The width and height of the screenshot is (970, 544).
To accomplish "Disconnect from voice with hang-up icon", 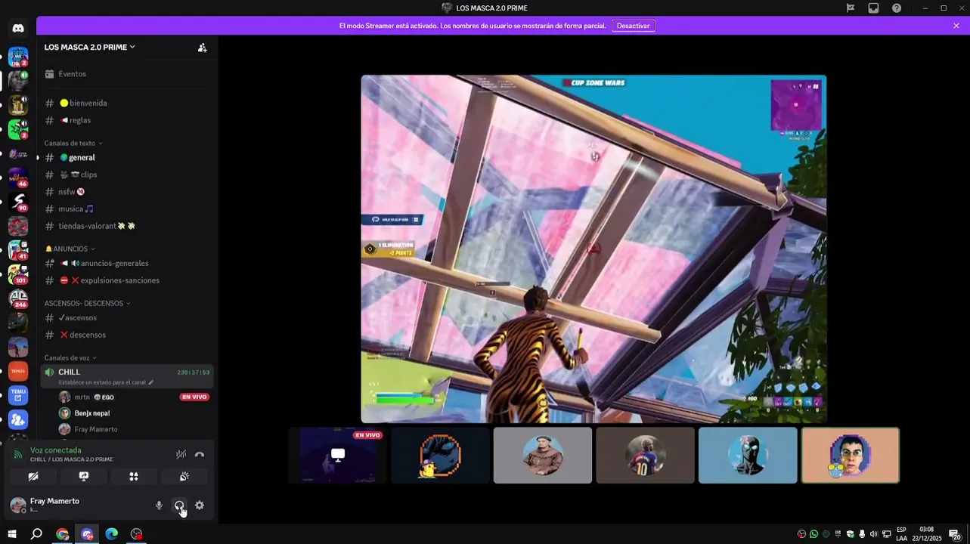I will tap(200, 454).
